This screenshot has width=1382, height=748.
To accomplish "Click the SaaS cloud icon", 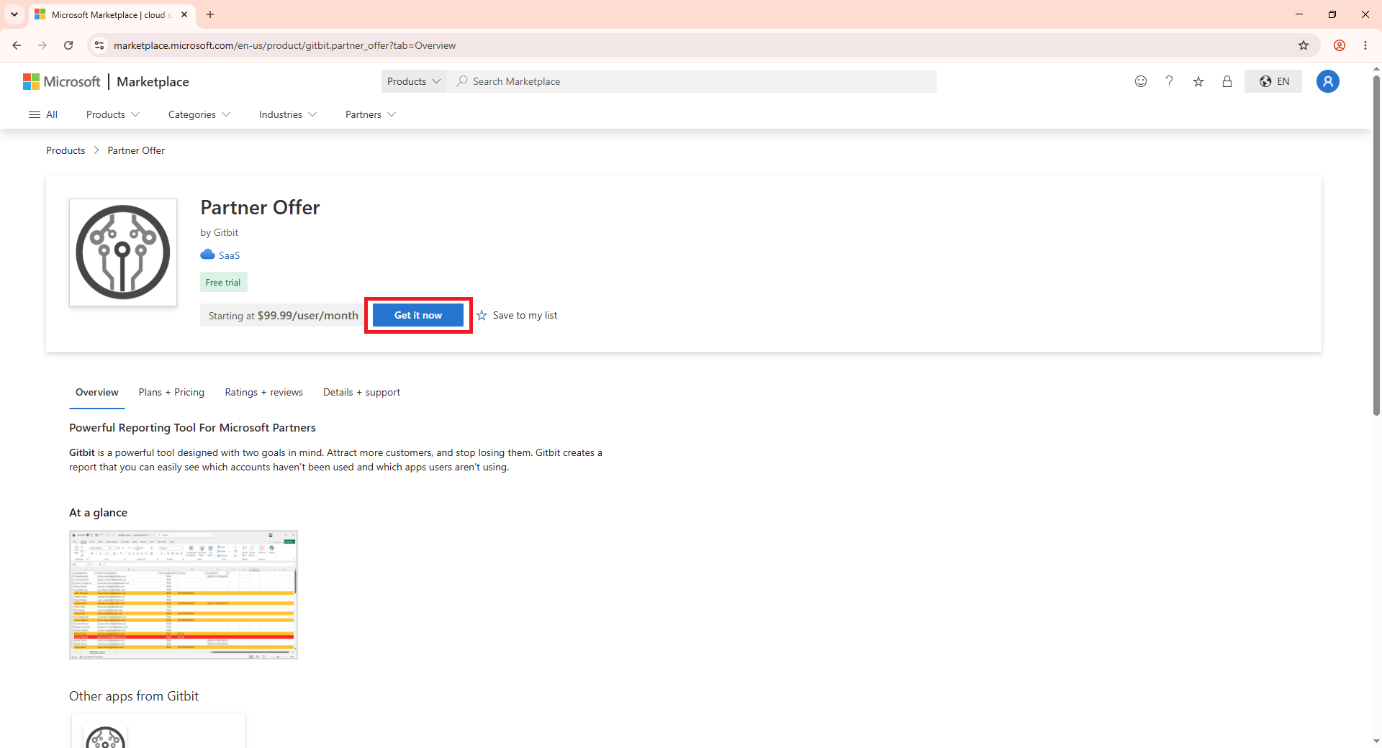I will click(x=207, y=255).
